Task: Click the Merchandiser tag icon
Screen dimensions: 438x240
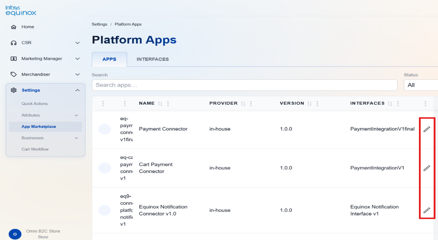Action: coord(13,74)
